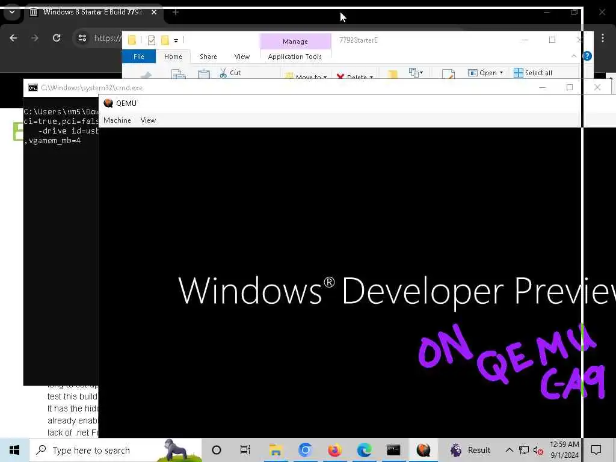
Task: Click New folder icon in quick access toolbar
Action: point(165,40)
